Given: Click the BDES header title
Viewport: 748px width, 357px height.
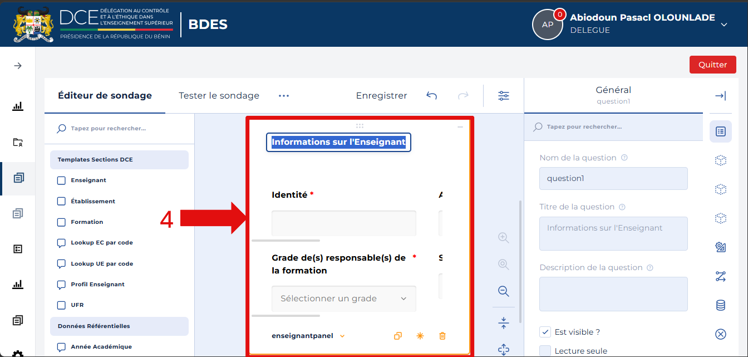Looking at the screenshot, I should pos(208,25).
